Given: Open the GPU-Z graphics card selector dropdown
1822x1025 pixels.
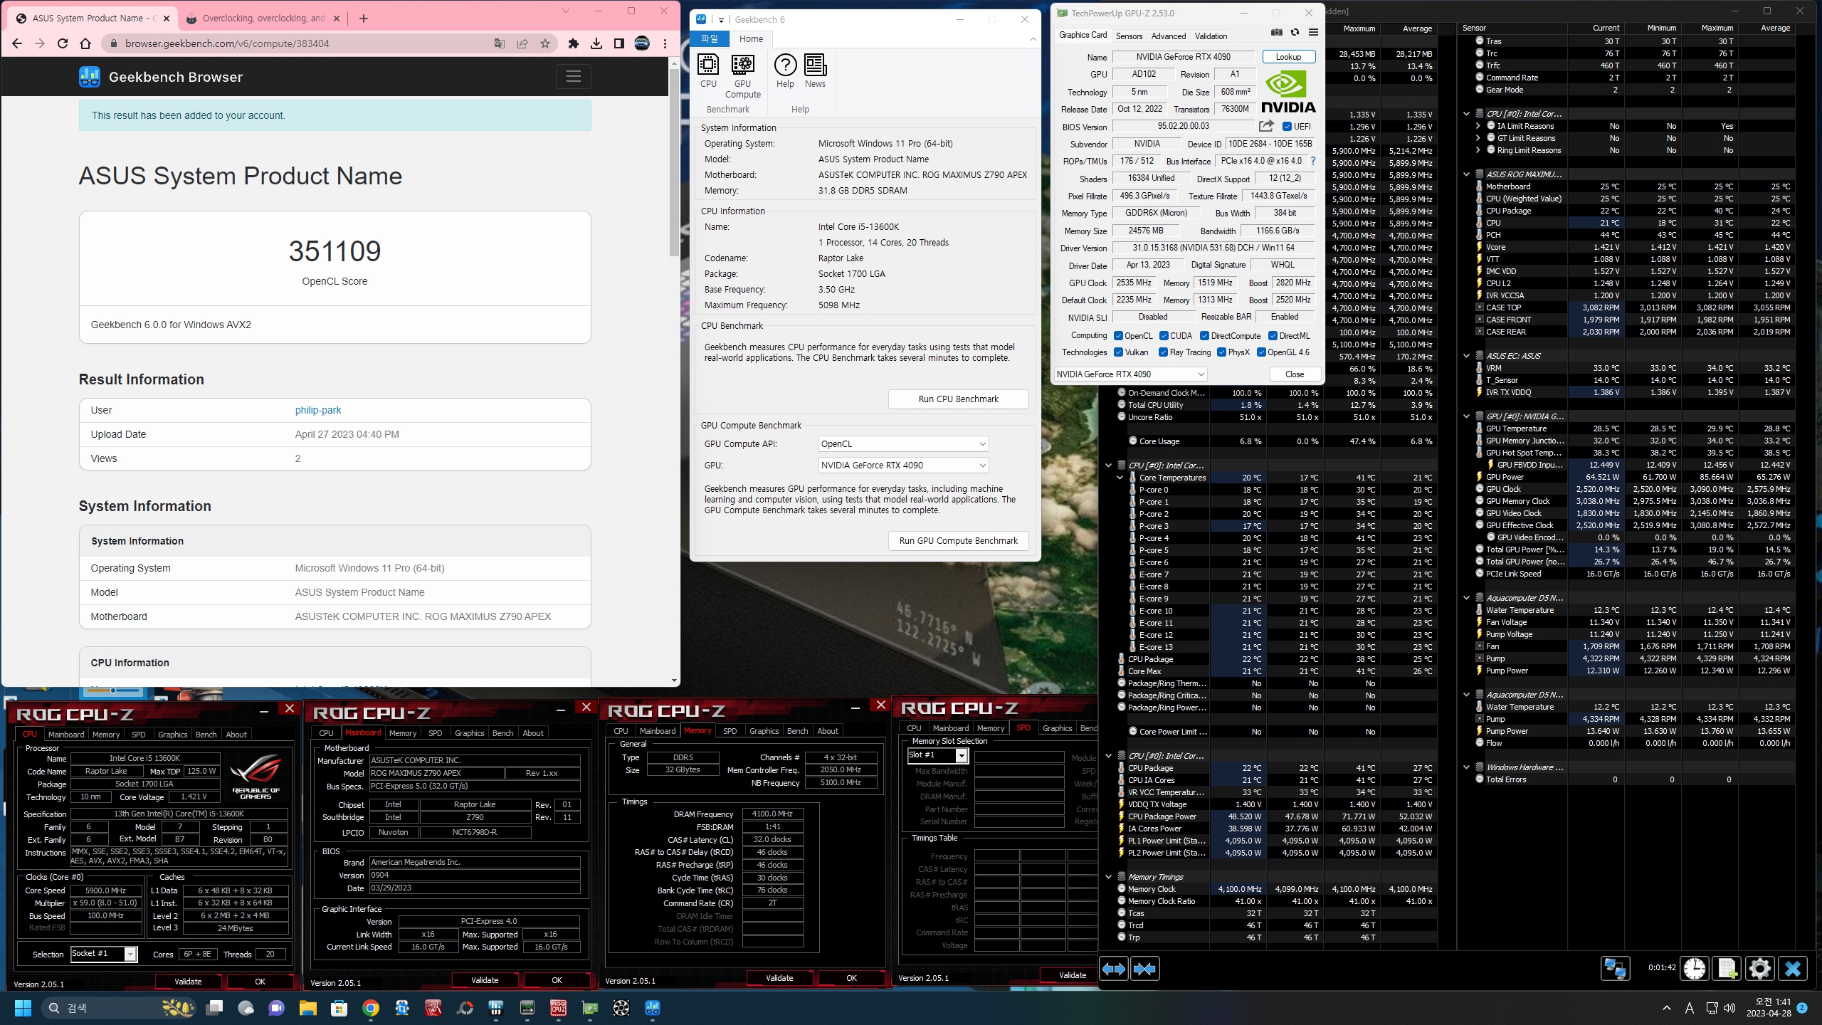Looking at the screenshot, I should pos(1130,374).
